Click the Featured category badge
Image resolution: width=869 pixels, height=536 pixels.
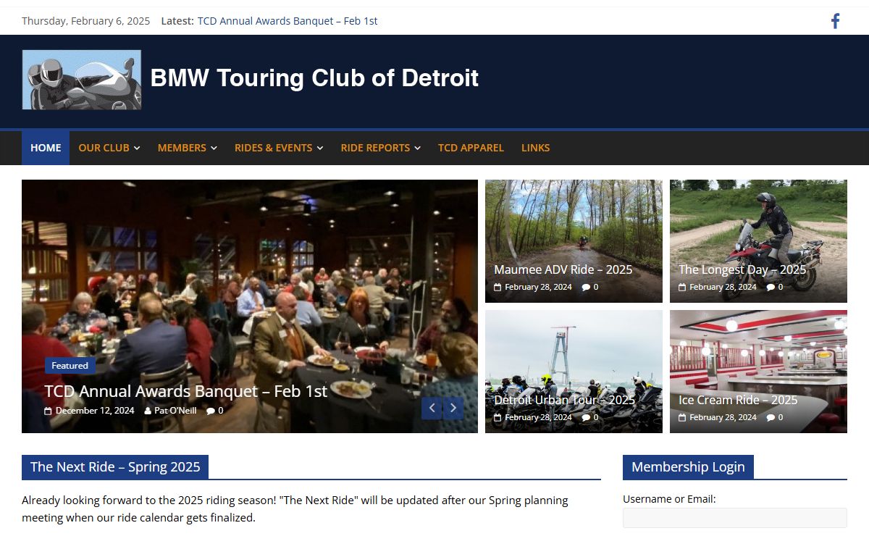coord(70,366)
